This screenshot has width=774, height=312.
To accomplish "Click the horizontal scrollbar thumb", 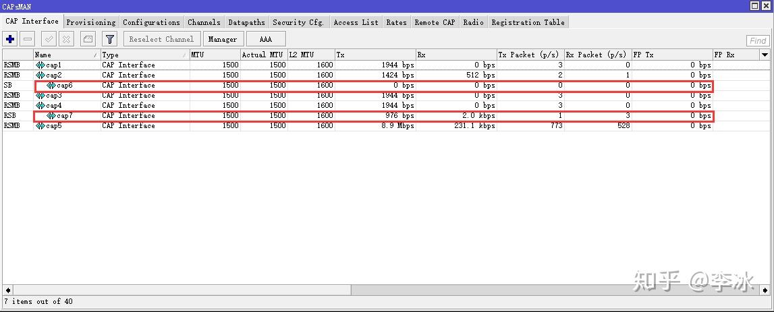I will coord(181,290).
